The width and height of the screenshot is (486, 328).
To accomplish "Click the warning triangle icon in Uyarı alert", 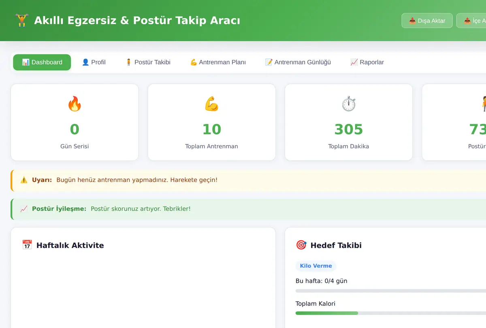I will coord(24,180).
